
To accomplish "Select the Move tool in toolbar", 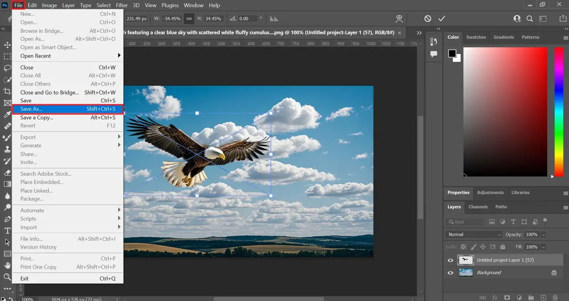I will [x=8, y=45].
